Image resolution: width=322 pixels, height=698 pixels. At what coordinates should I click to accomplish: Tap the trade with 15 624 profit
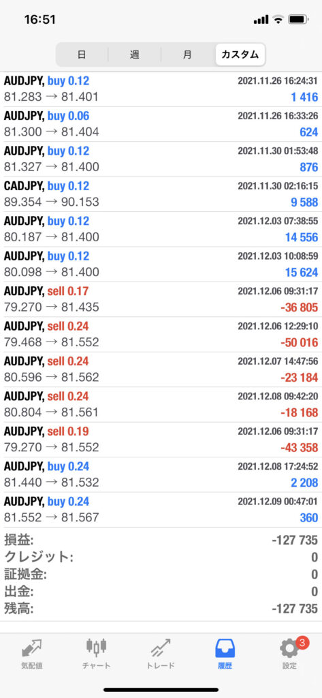161,264
